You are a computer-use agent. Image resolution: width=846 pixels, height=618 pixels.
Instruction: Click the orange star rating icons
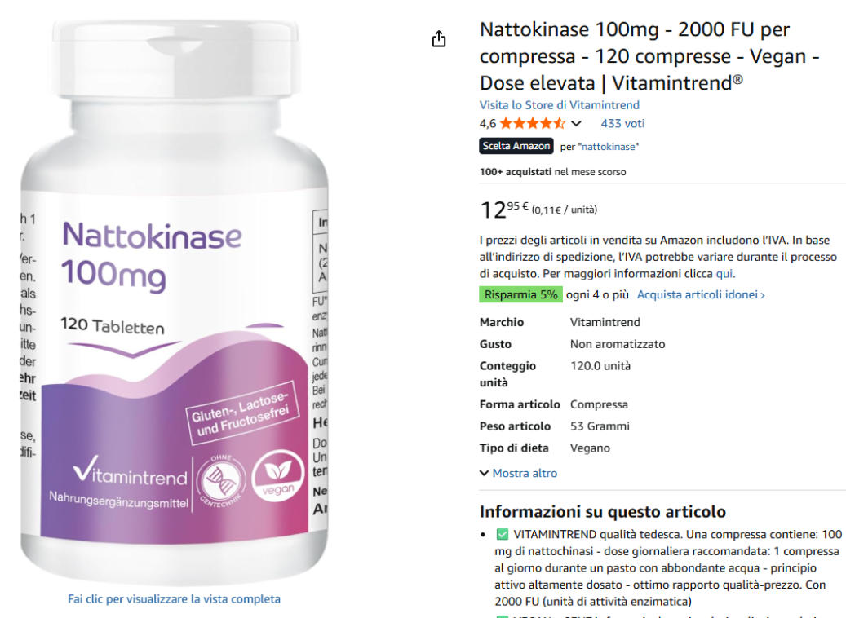(533, 123)
